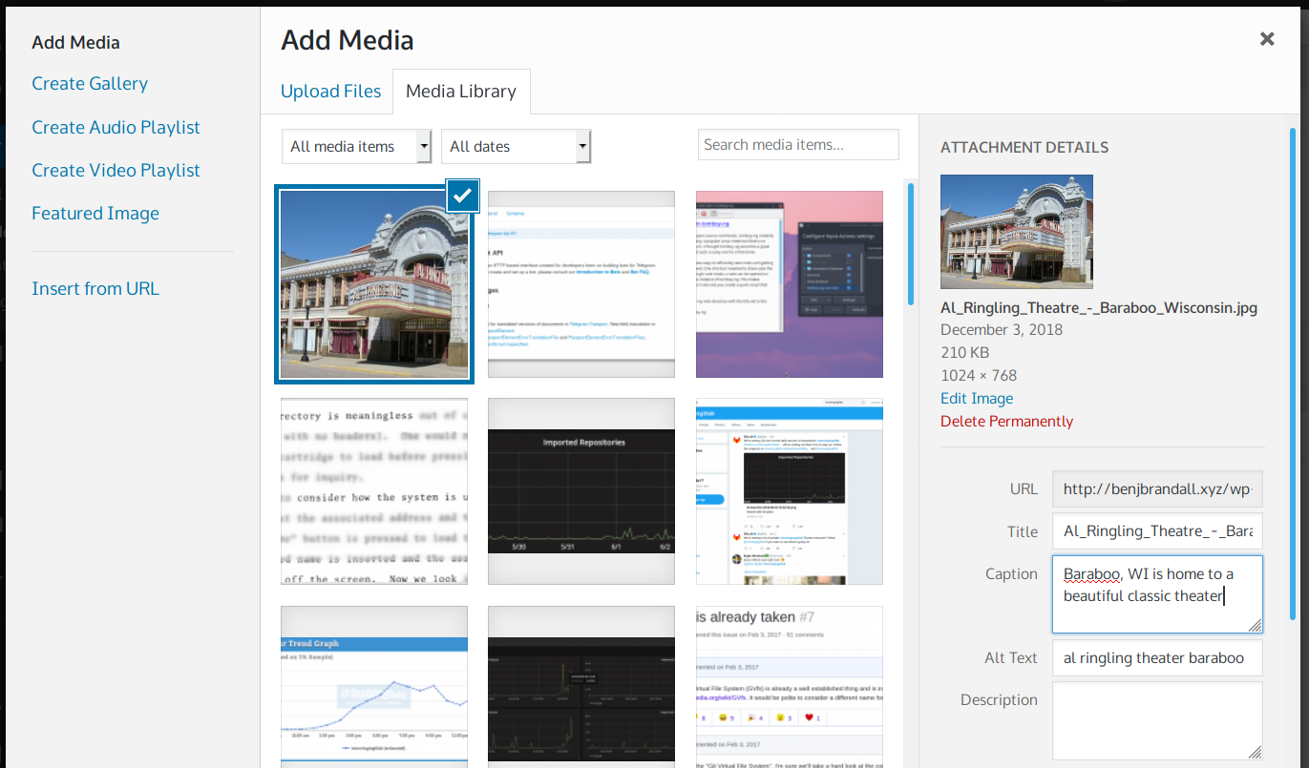
Task: Open Create Video Playlist
Action: click(116, 170)
